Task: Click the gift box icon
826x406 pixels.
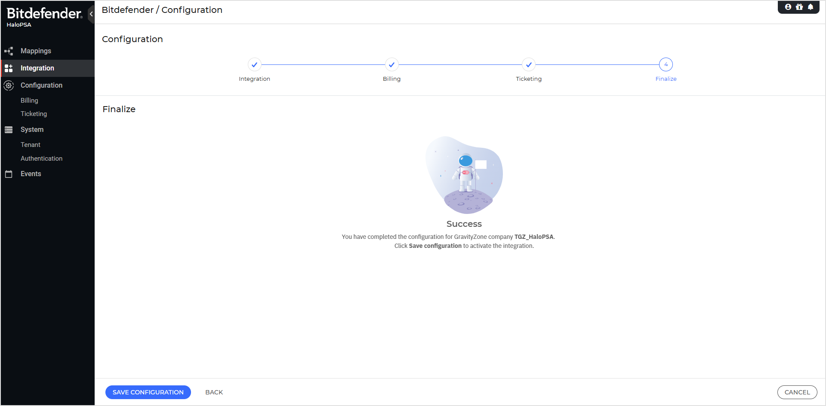Action: click(799, 7)
